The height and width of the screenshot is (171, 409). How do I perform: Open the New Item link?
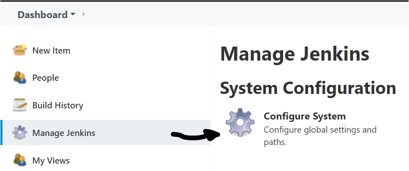[x=51, y=51]
